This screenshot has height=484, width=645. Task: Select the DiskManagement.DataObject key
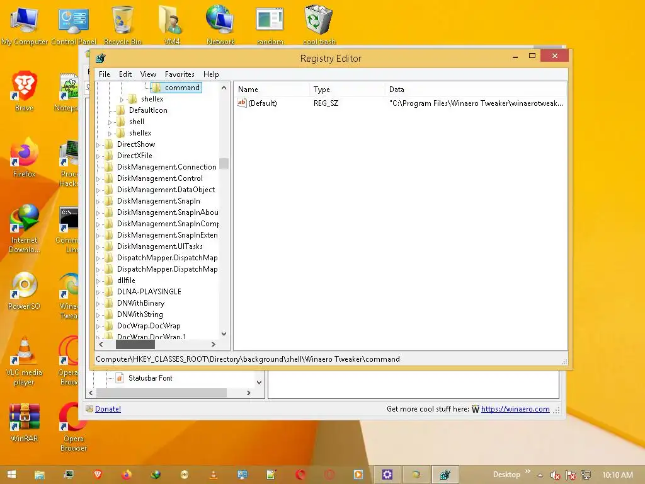pos(166,189)
